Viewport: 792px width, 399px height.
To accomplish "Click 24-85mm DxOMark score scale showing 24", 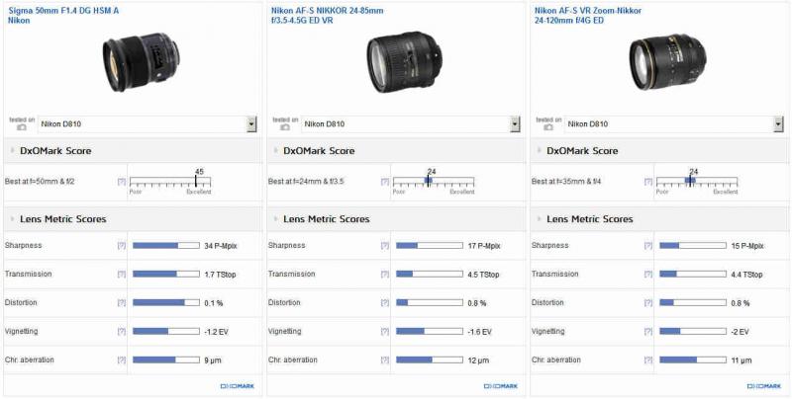I will point(434,182).
